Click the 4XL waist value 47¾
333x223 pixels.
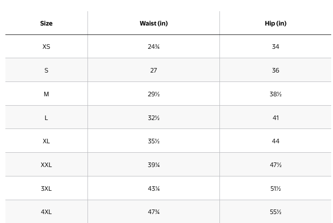[153, 212]
